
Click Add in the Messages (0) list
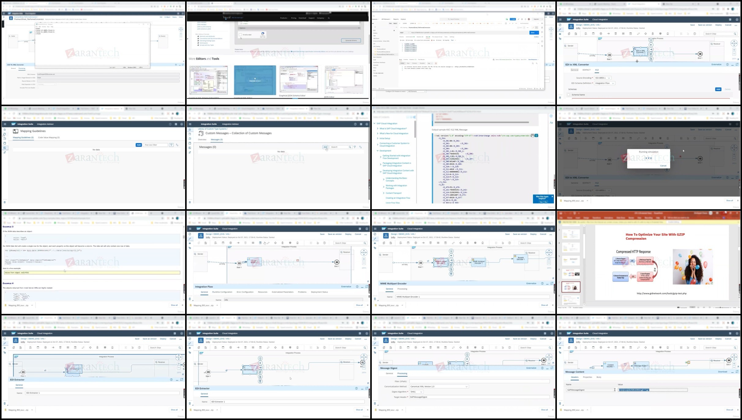(326, 147)
